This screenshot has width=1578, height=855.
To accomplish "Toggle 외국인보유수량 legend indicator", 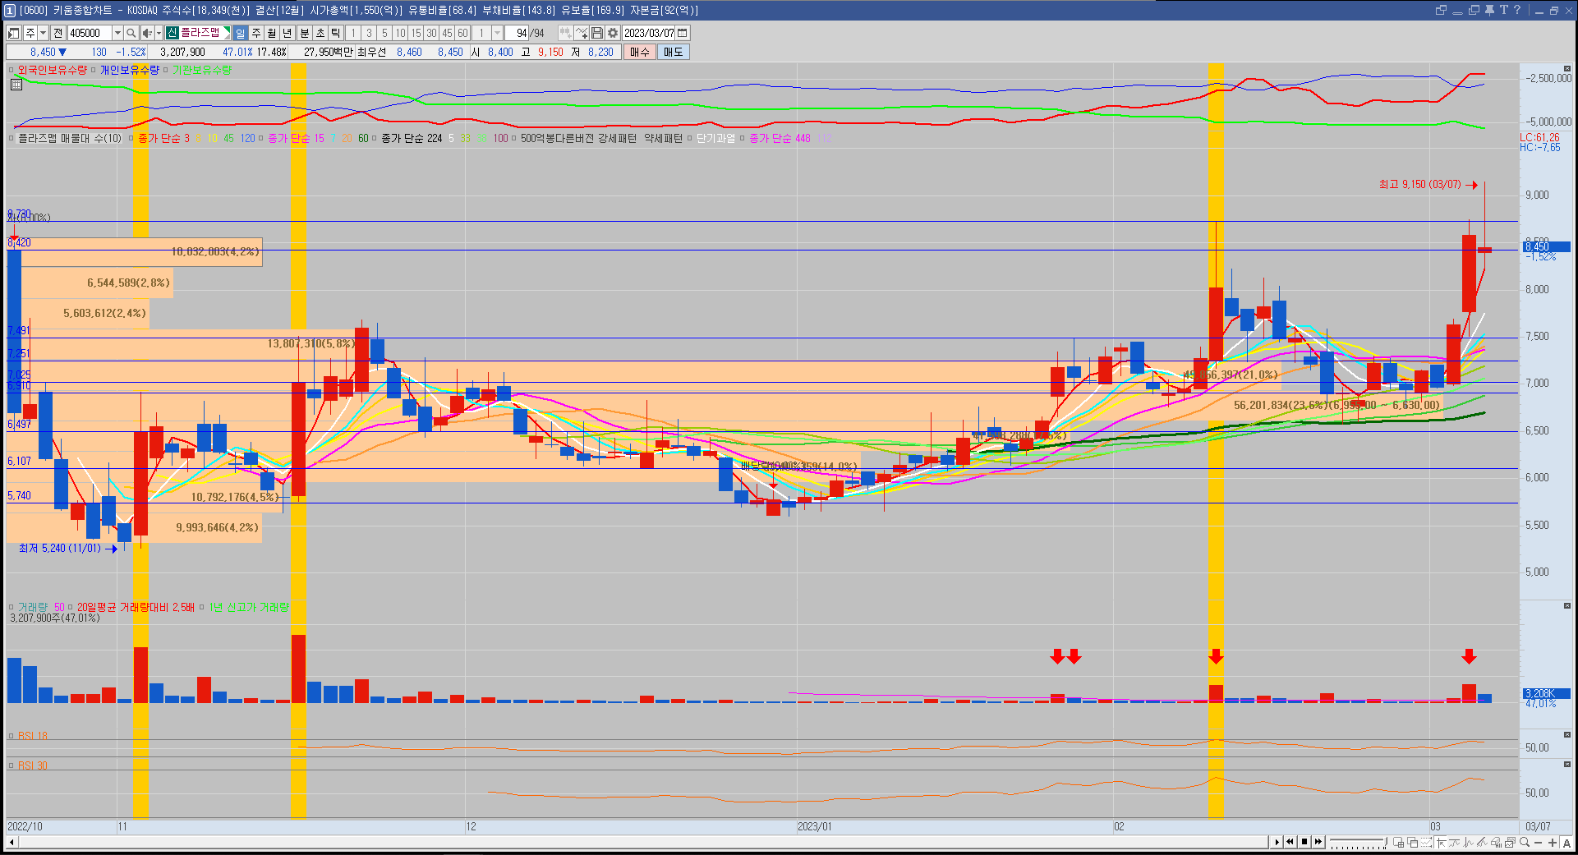I will coord(52,70).
